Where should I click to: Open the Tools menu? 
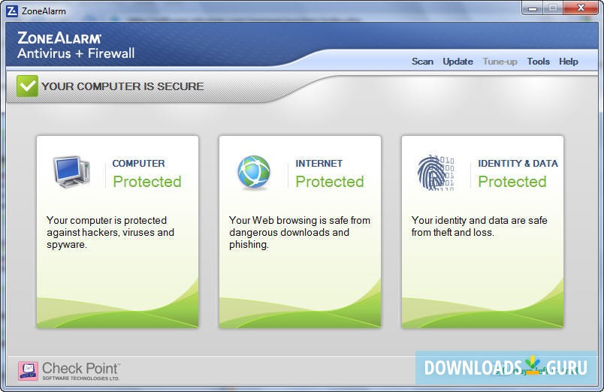click(x=538, y=62)
